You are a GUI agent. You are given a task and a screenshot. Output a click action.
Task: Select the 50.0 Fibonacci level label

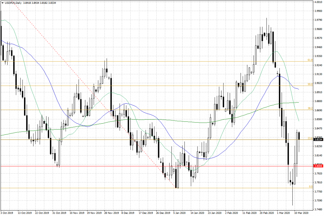pos(310,84)
